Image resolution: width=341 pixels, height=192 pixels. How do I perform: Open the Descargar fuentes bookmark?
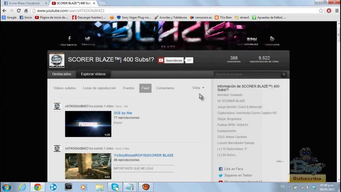click(x=89, y=18)
